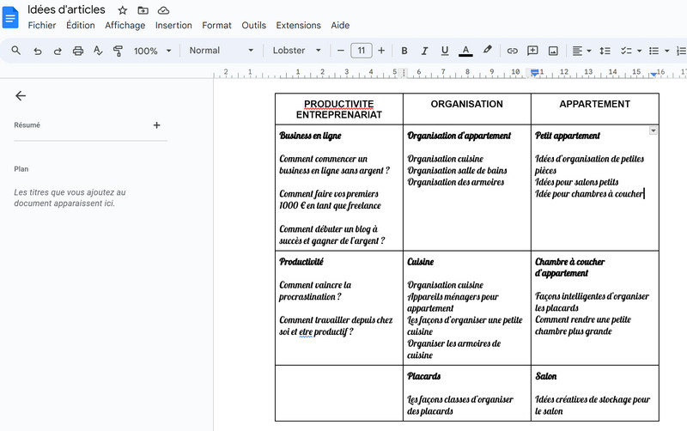This screenshot has width=687, height=431.
Task: Open the Lobster font dropdown
Action: 296,51
